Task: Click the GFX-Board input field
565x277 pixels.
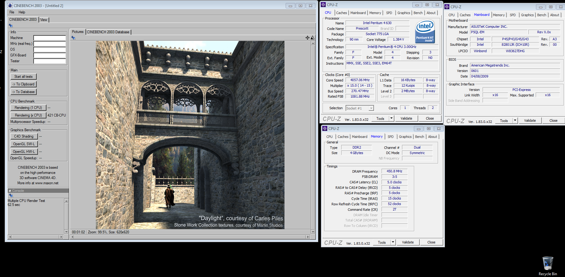Action: 50,55
